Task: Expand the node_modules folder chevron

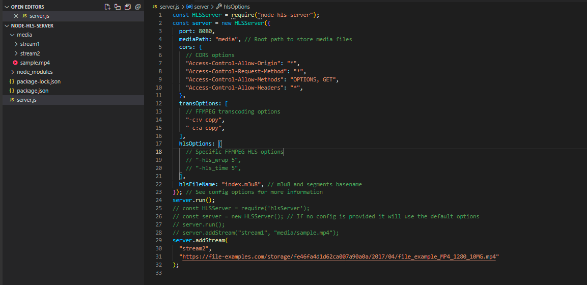Action: tap(12, 72)
